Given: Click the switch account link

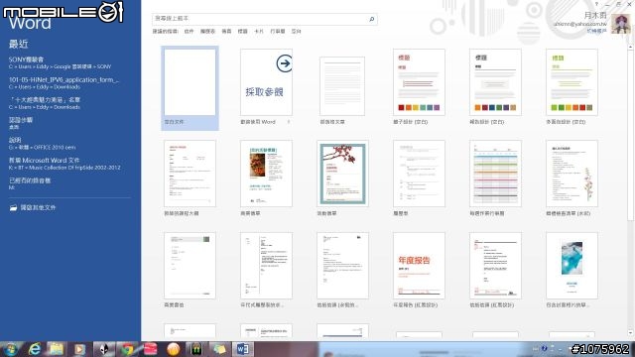Looking at the screenshot, I should 596,31.
